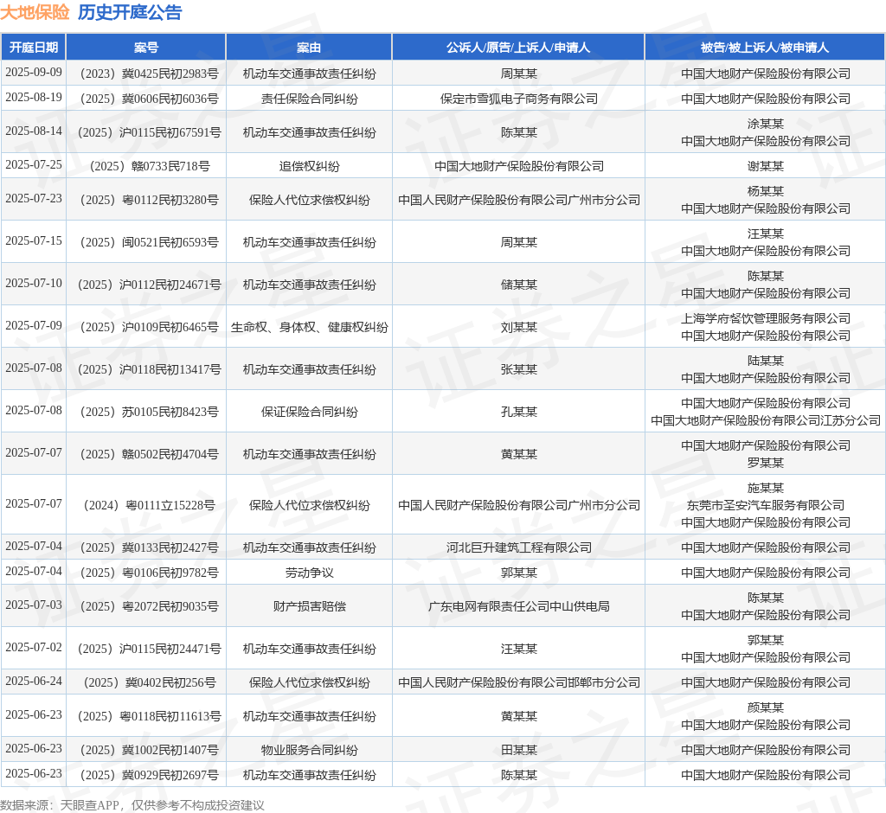886x813 pixels.
Task: Select case number (2025)苏0105民初8423号
Action: coord(146,412)
